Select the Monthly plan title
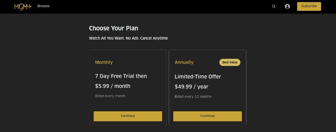336x132 pixels. pyautogui.click(x=104, y=62)
